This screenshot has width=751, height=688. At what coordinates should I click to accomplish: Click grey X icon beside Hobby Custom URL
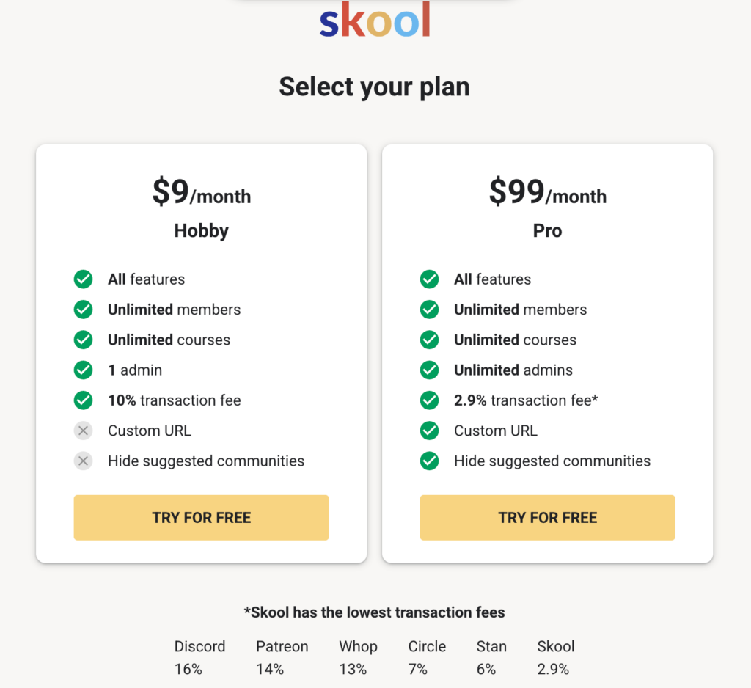(x=84, y=431)
